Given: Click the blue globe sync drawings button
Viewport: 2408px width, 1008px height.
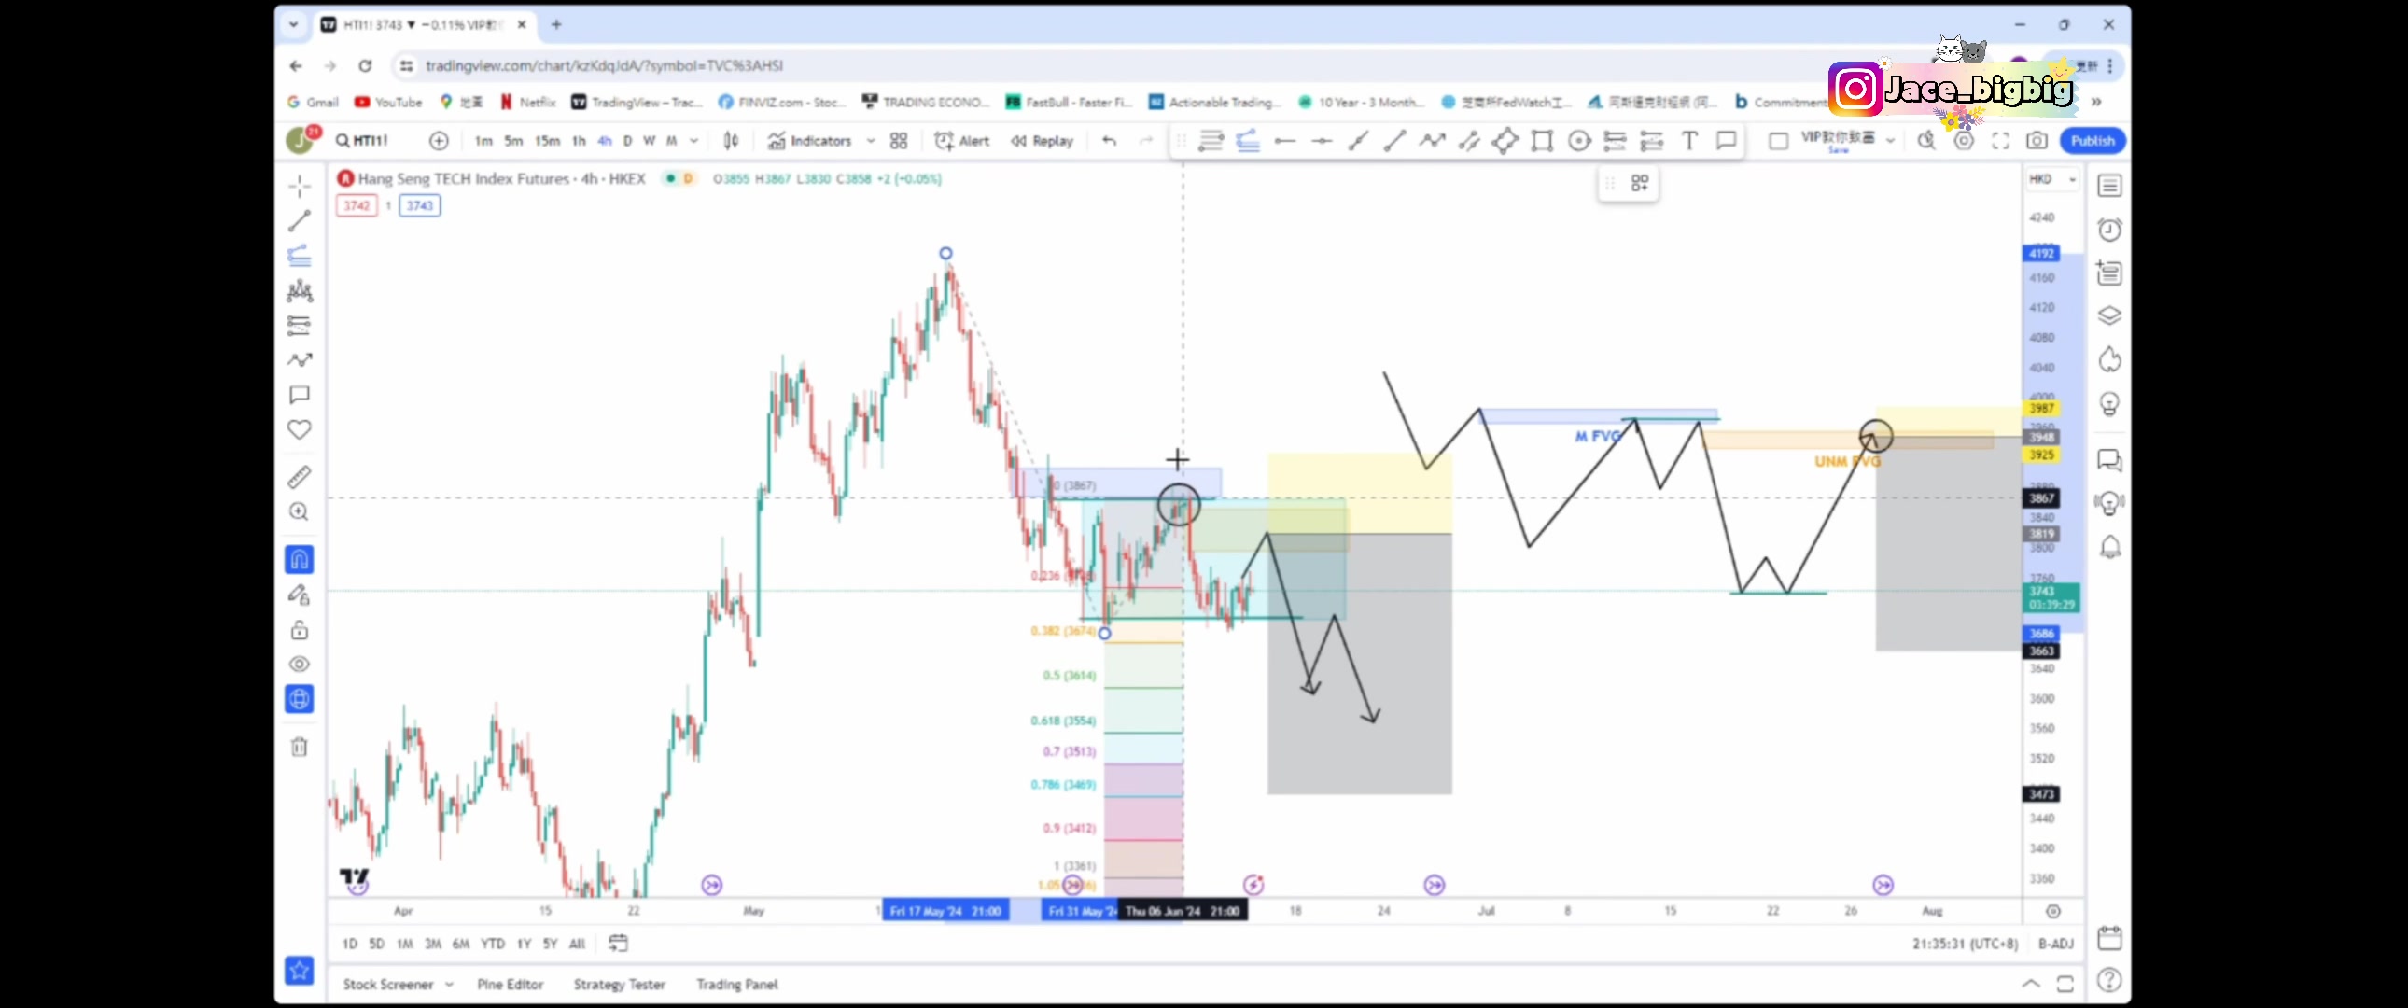Looking at the screenshot, I should coord(299,698).
